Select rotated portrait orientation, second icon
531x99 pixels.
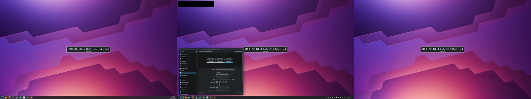tap(220, 82)
